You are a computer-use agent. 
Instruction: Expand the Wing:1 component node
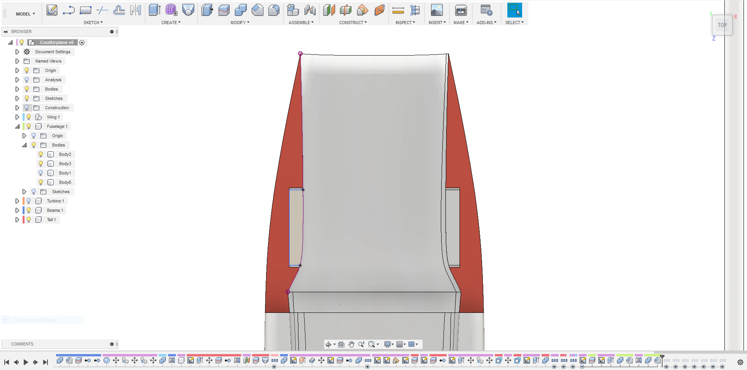click(17, 117)
